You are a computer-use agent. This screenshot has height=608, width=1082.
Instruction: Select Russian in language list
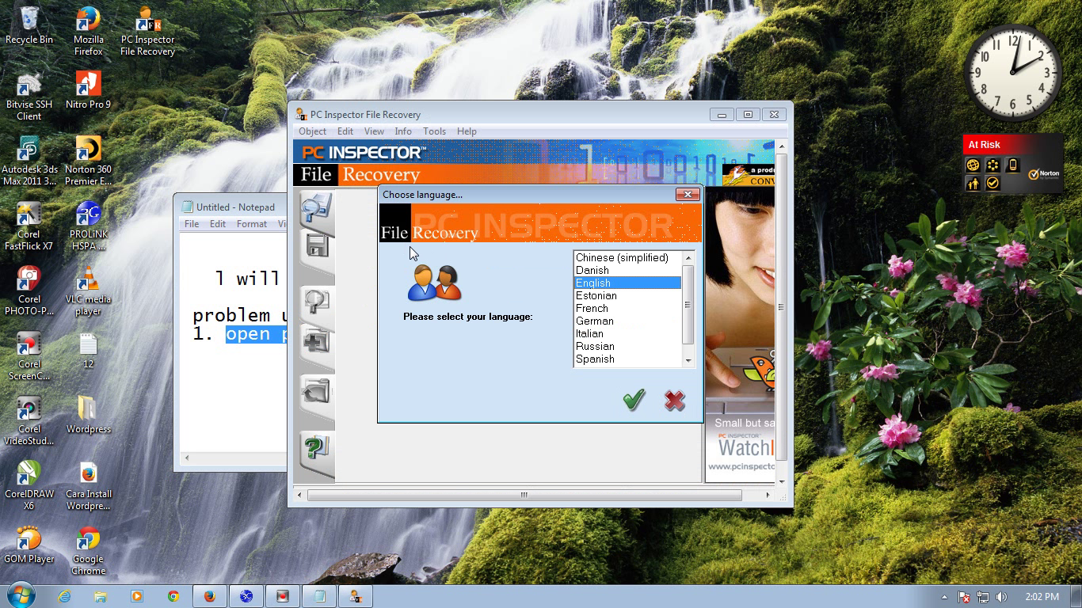(x=627, y=346)
